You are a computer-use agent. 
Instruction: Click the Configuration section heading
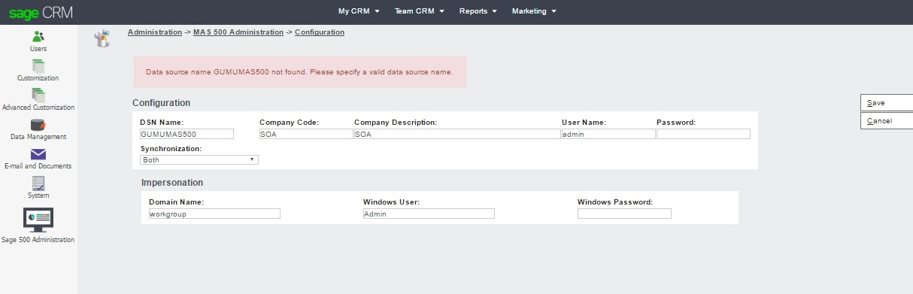(161, 103)
